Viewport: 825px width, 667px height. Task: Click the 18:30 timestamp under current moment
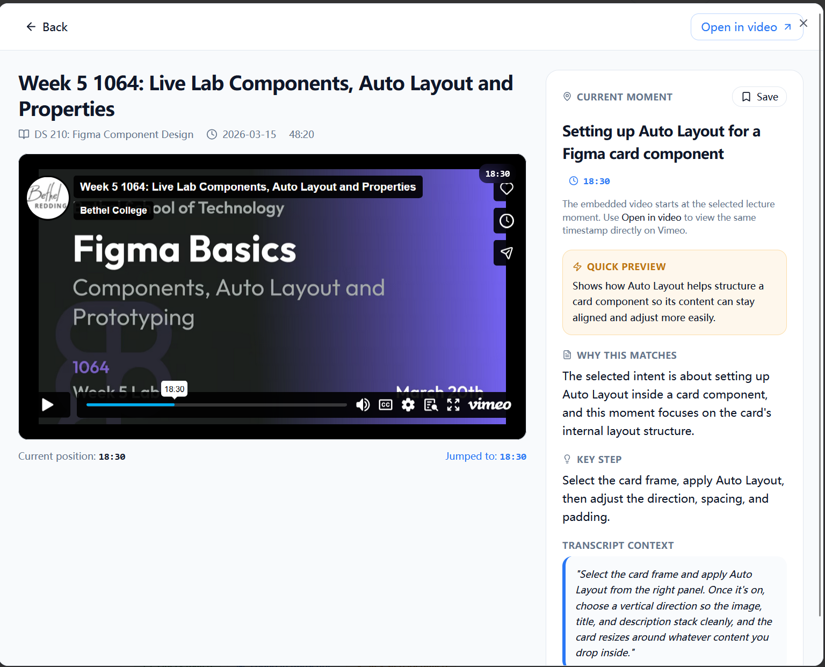pos(590,181)
